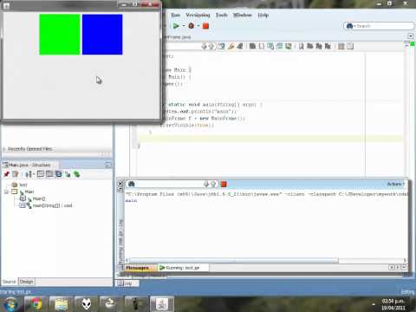Image resolution: width=416 pixels, height=312 pixels.
Task: Click the Editing label in status bar
Action: click(x=407, y=292)
